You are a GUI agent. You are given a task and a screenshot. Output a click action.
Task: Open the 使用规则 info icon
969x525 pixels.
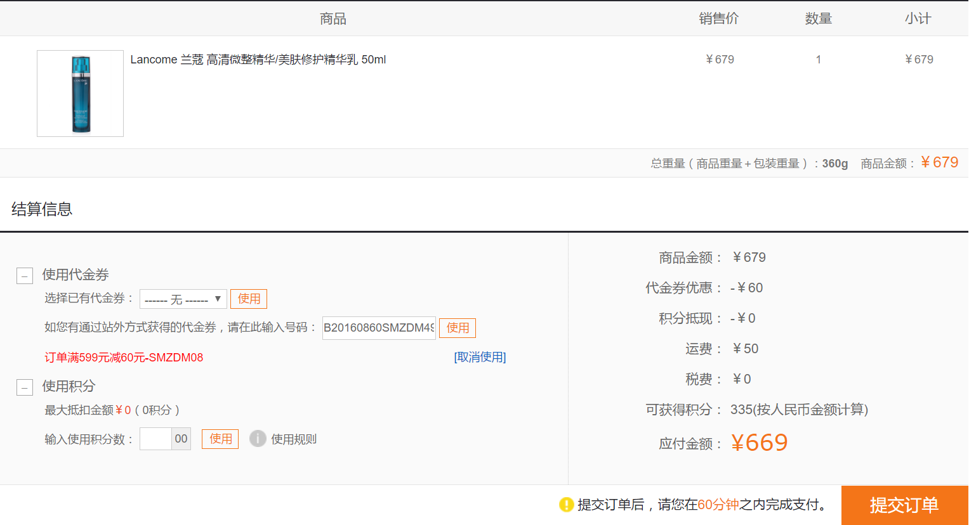[258, 439]
